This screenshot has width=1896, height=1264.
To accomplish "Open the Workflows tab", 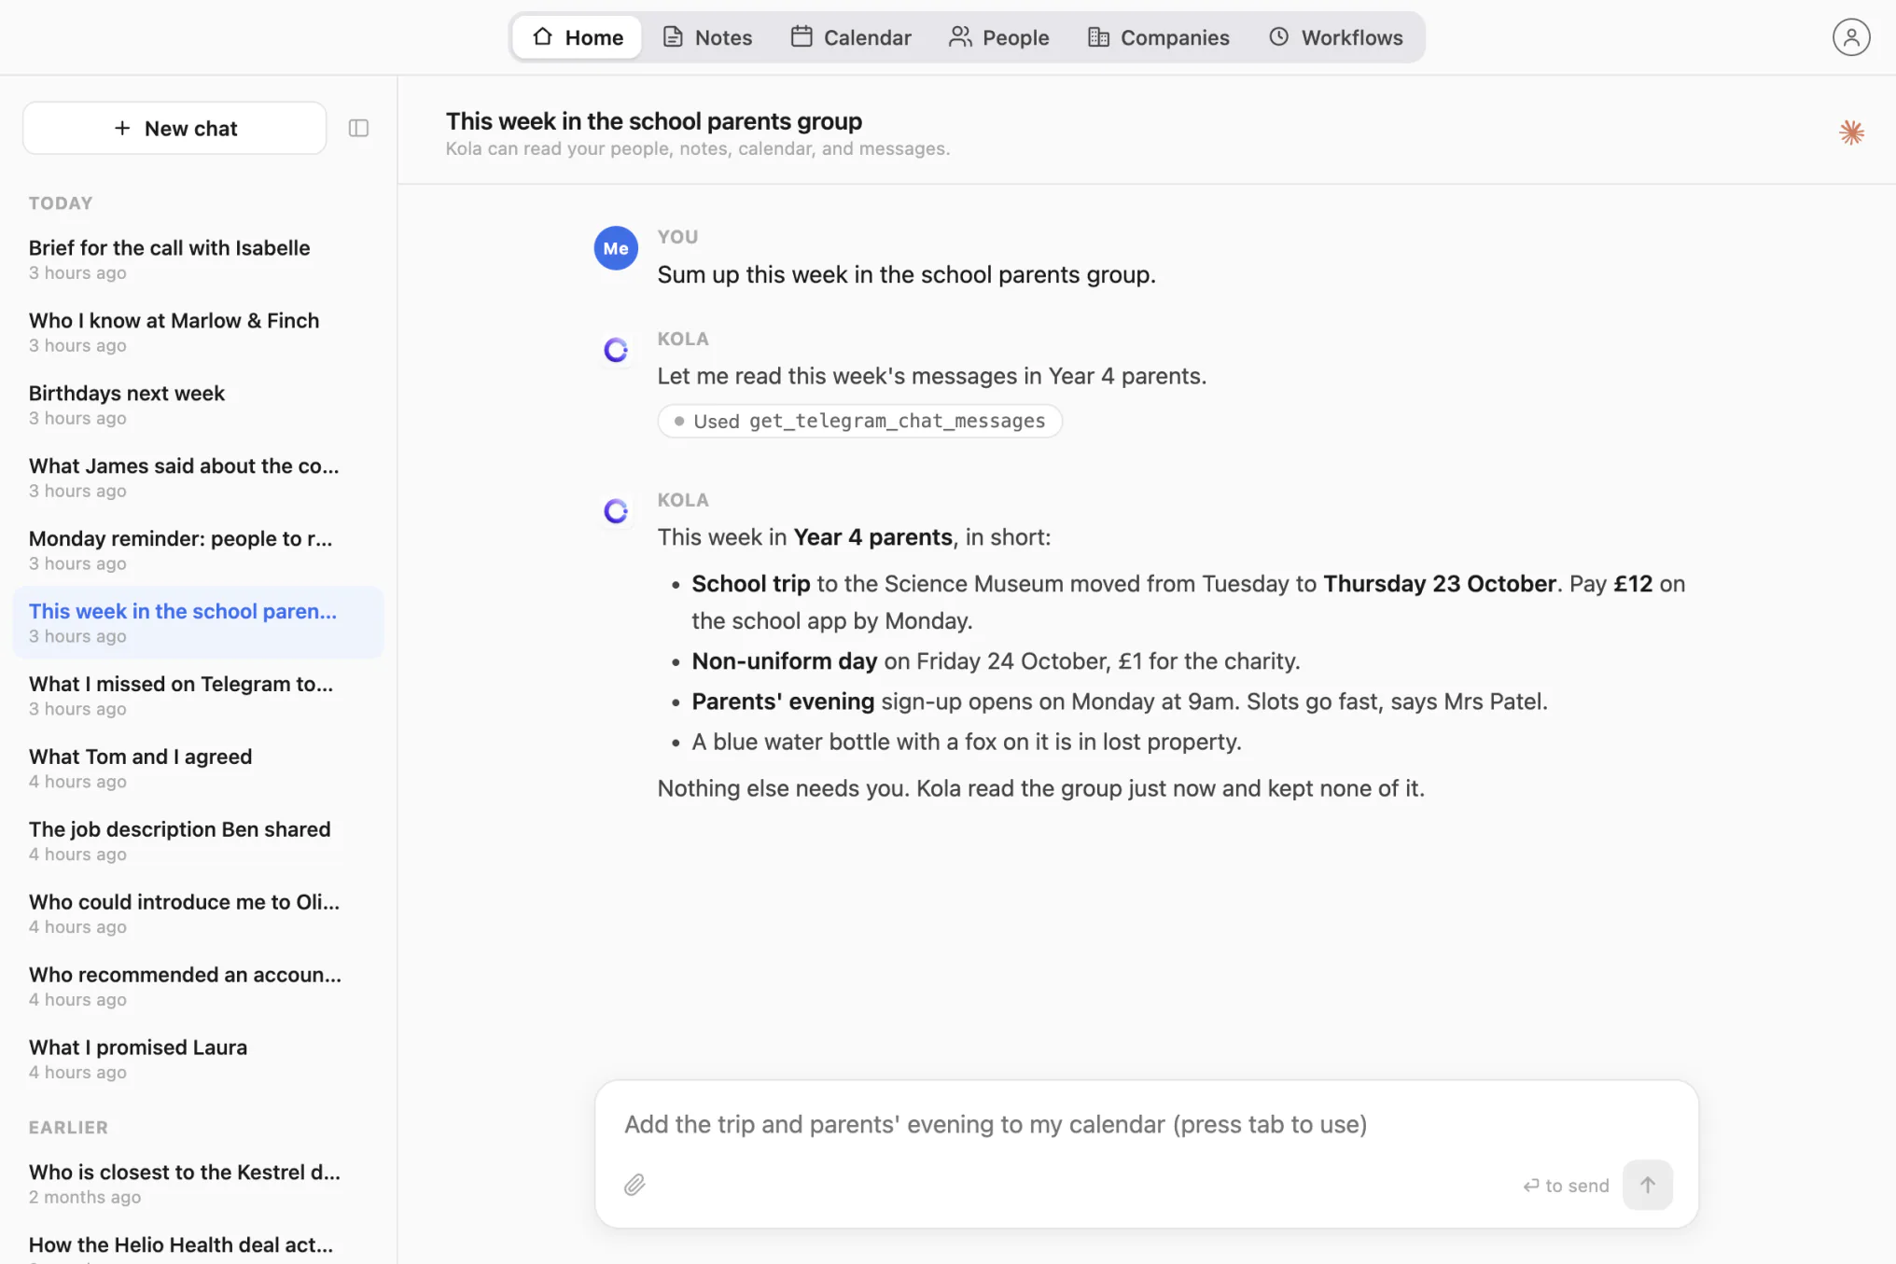I will pyautogui.click(x=1335, y=37).
